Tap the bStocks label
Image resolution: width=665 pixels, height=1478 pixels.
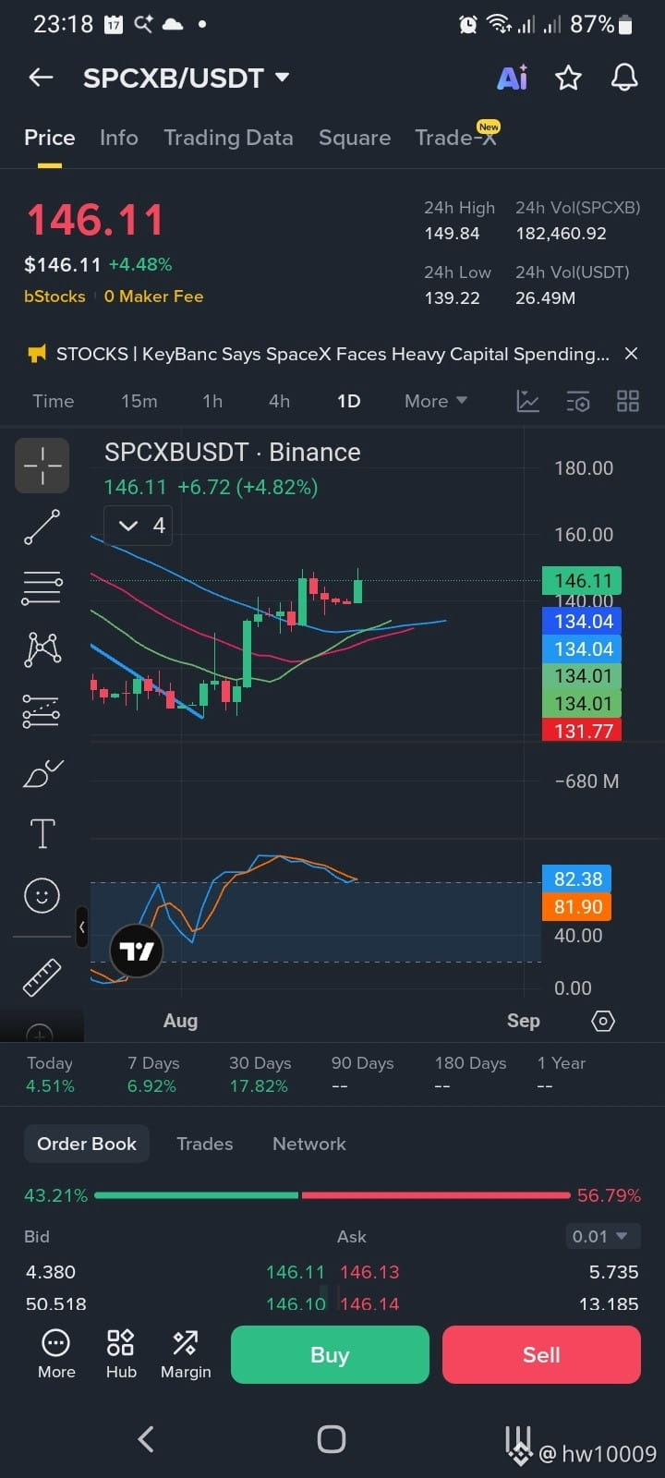(x=54, y=297)
